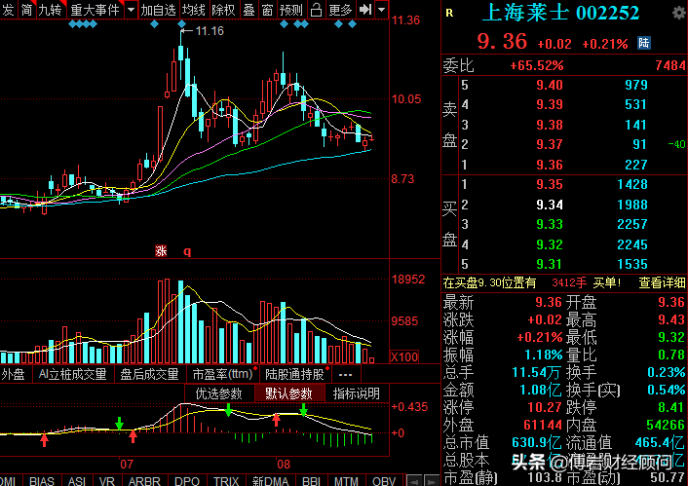The width and height of the screenshot is (688, 486).
Task: Open 指标说明 indicator description
Action: 357,393
